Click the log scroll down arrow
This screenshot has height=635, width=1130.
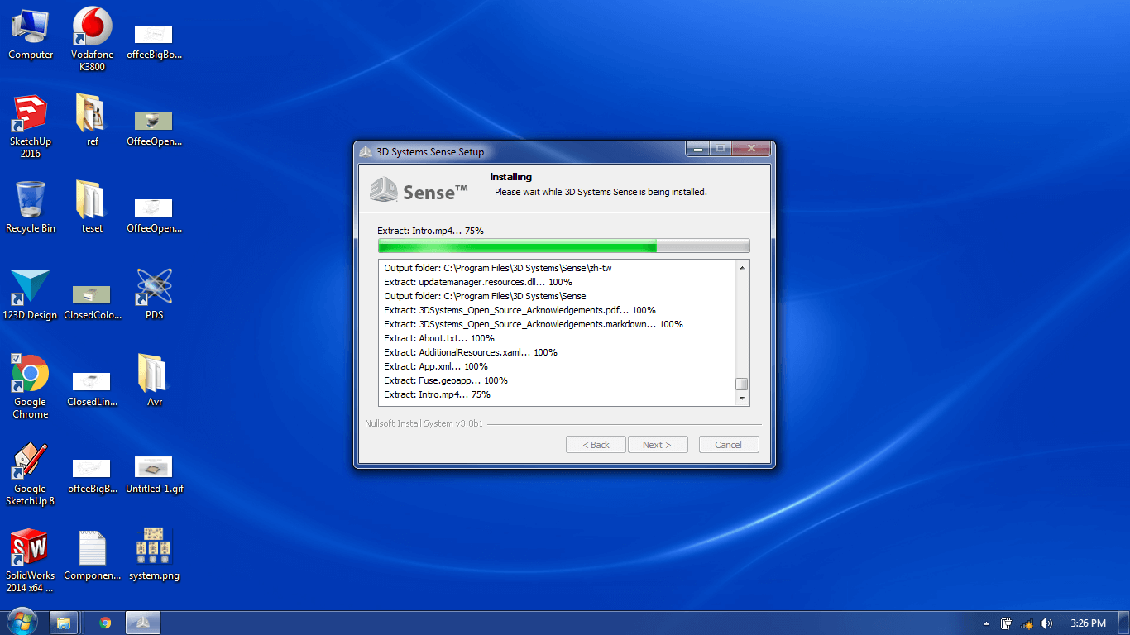coord(742,399)
